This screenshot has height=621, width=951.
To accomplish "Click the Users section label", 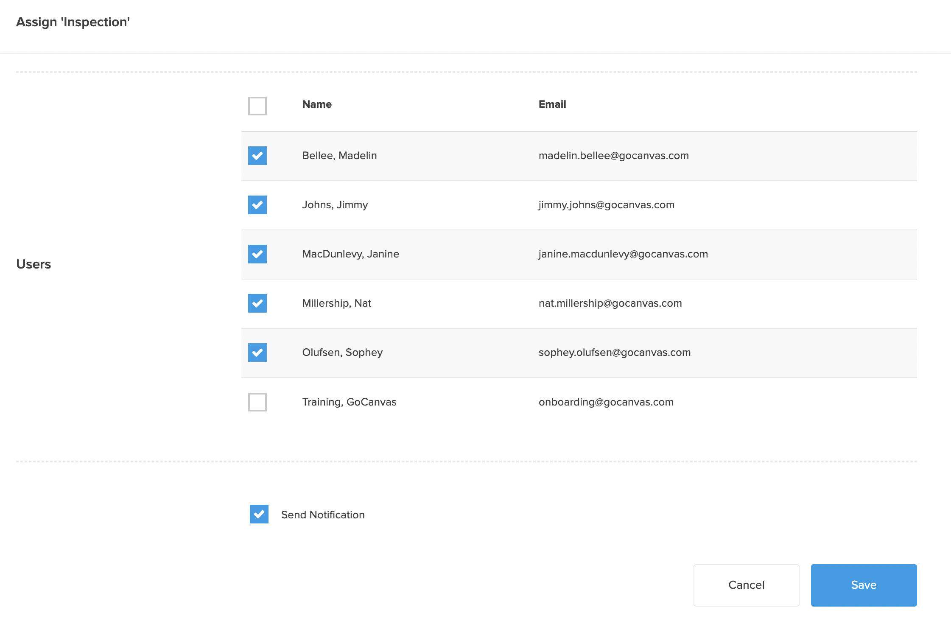I will [34, 264].
